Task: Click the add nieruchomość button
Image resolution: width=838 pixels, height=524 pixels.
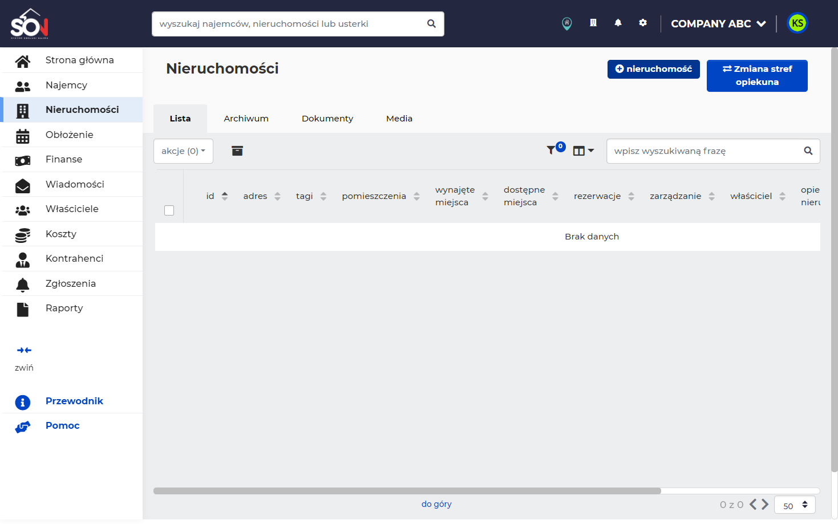Action: point(654,69)
